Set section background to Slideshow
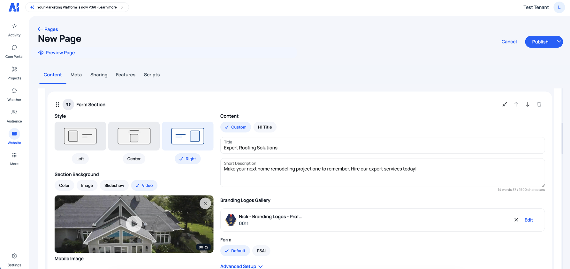 [114, 186]
